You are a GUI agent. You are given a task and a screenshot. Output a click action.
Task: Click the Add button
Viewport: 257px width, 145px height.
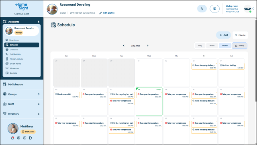[224, 35]
